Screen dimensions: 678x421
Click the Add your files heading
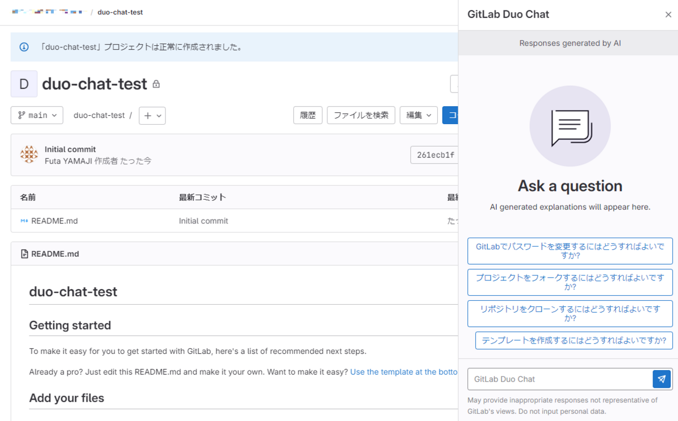click(x=67, y=398)
